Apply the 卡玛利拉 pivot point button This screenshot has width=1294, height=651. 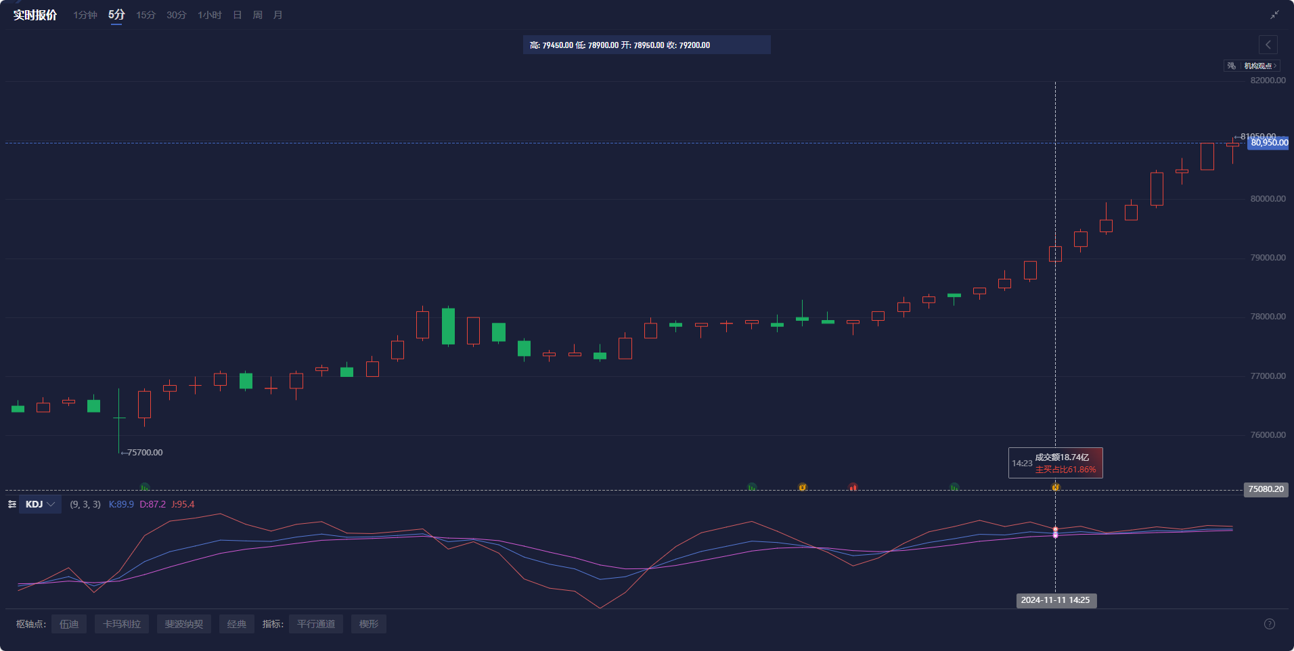pos(122,624)
